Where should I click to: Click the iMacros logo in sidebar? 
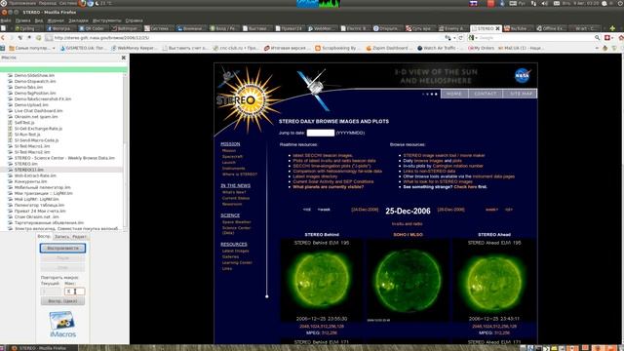coord(62,325)
